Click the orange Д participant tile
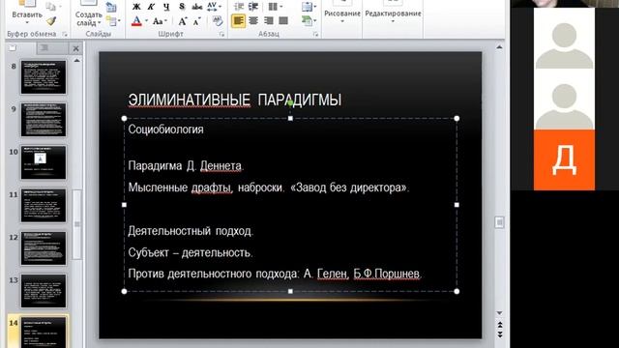The height and width of the screenshot is (348, 619). [x=564, y=159]
